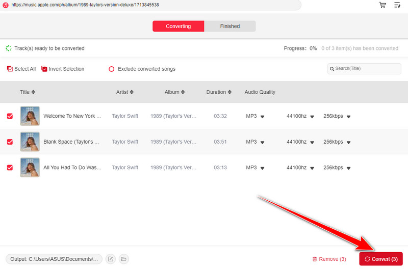
Task: Click the Blank Space album thumbnail
Action: pos(30,142)
